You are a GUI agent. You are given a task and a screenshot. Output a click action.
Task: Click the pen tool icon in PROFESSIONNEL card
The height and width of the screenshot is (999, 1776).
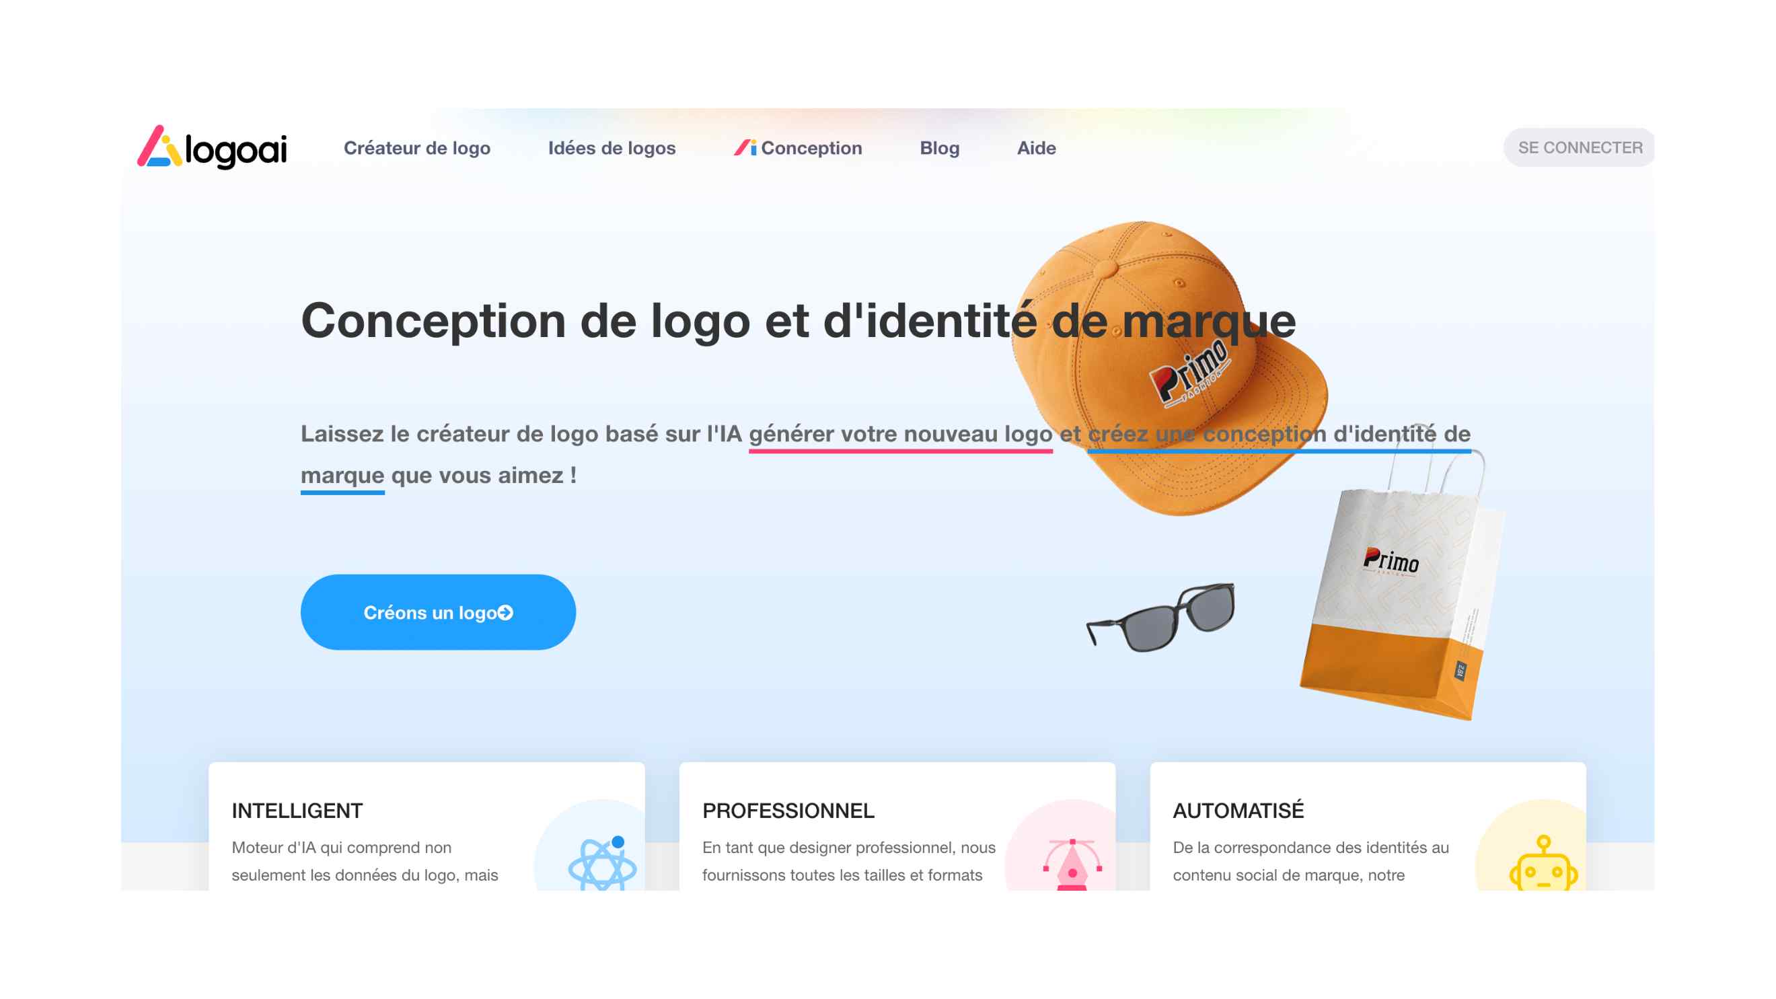1072,864
